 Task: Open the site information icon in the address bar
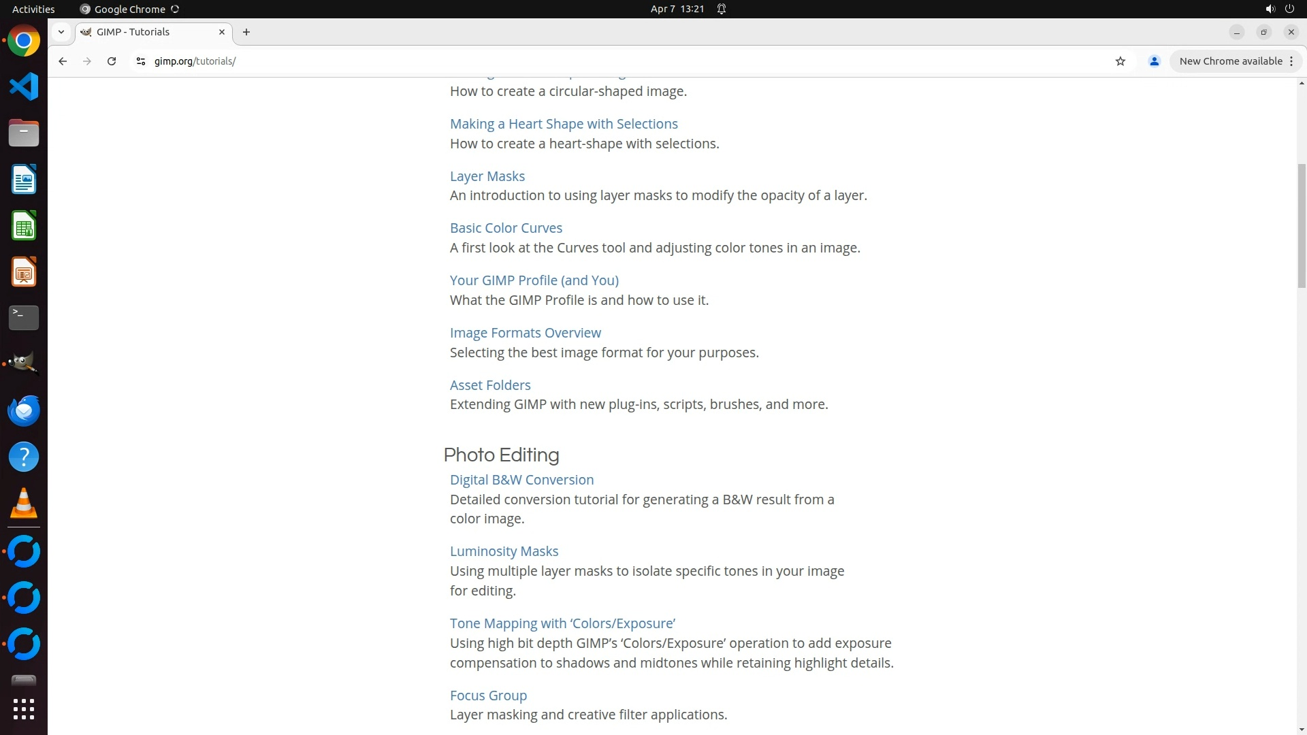pyautogui.click(x=141, y=61)
